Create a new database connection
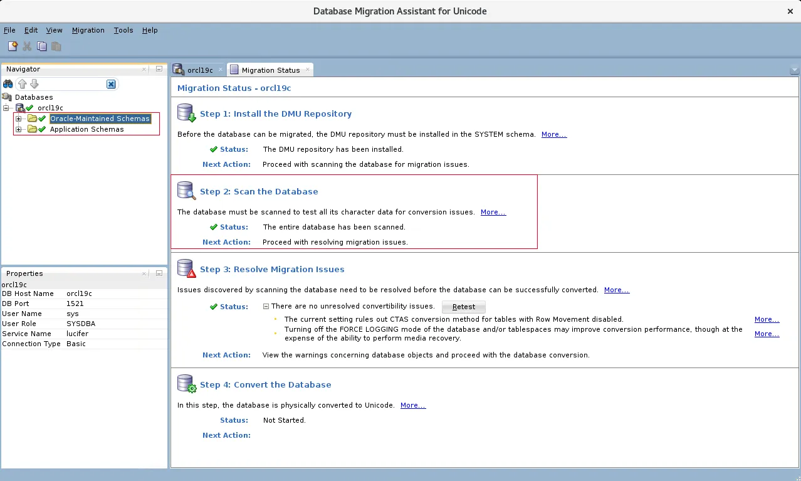This screenshot has width=801, height=481. (x=12, y=46)
